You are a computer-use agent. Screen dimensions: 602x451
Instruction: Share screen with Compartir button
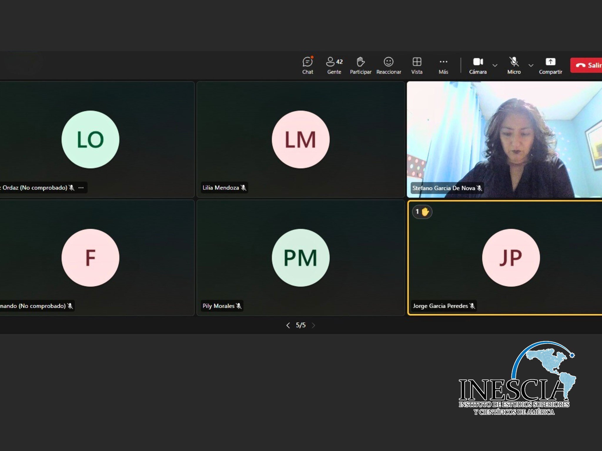[550, 65]
